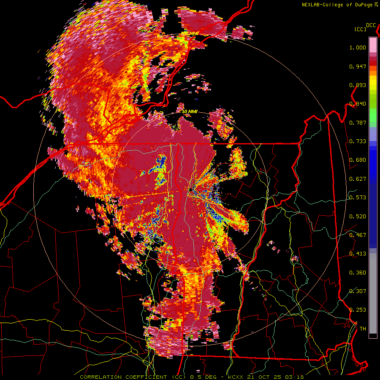Click the 0.5 DEG elevation text
This screenshot has height=380, width=380.
pyautogui.click(x=204, y=377)
